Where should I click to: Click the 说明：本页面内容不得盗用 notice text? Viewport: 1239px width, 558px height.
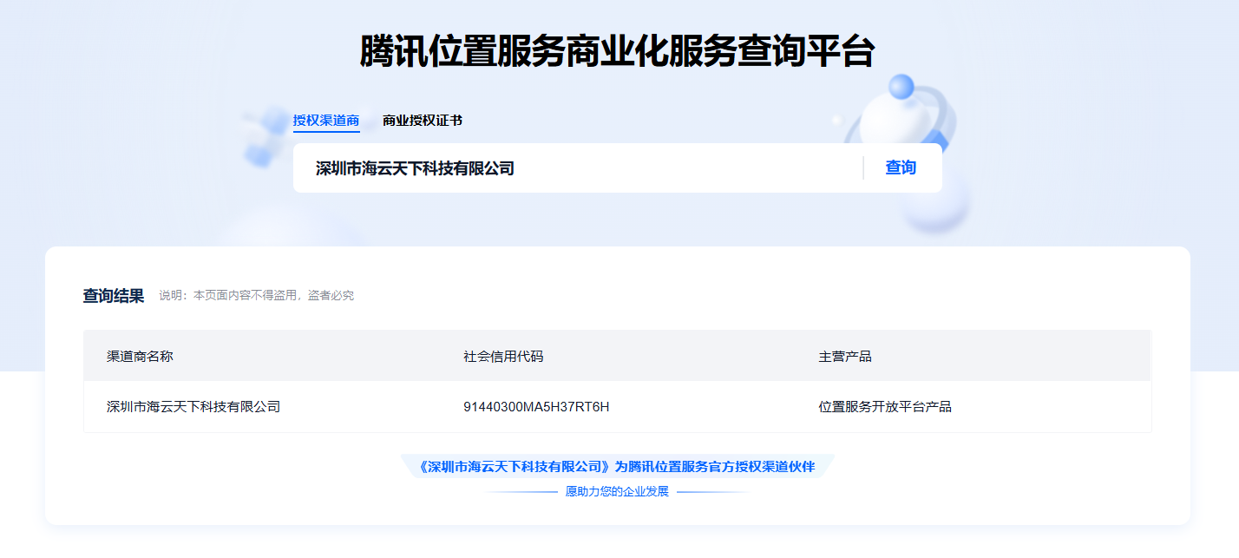pyautogui.click(x=256, y=296)
